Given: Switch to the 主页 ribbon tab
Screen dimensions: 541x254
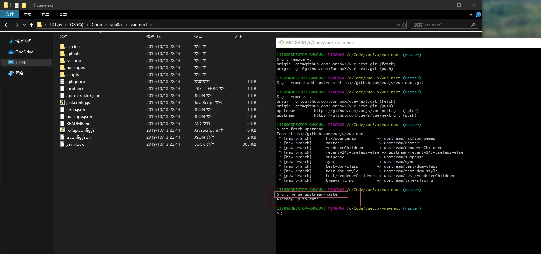Looking at the screenshot, I should coord(28,14).
